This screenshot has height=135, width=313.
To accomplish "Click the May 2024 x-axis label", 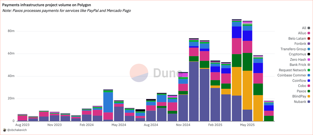I will pyautogui.click(x=119, y=125).
